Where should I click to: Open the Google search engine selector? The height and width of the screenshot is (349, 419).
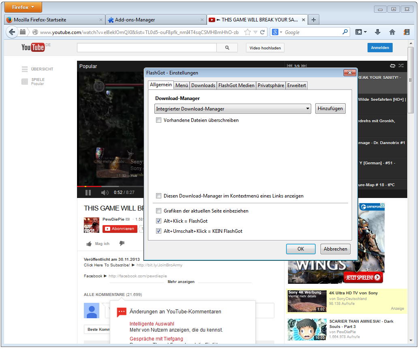click(277, 32)
